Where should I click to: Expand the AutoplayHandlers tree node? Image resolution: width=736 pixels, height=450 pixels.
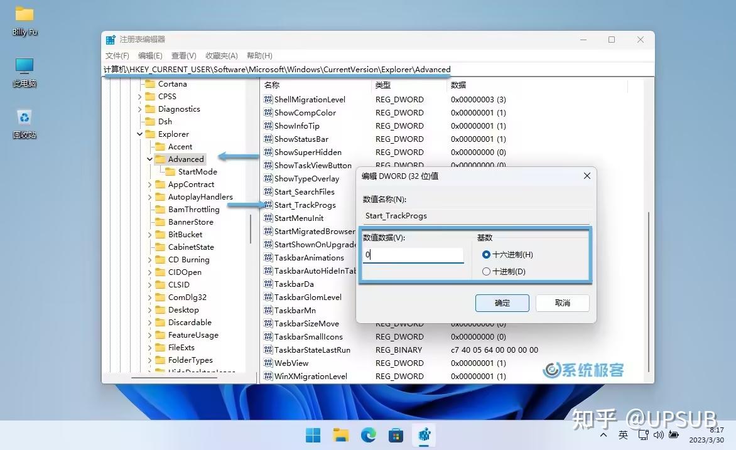pos(149,197)
